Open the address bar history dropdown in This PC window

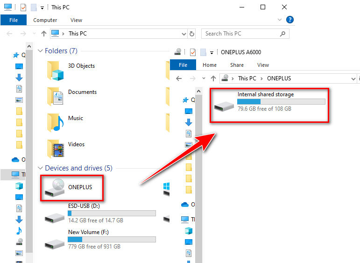(x=184, y=34)
